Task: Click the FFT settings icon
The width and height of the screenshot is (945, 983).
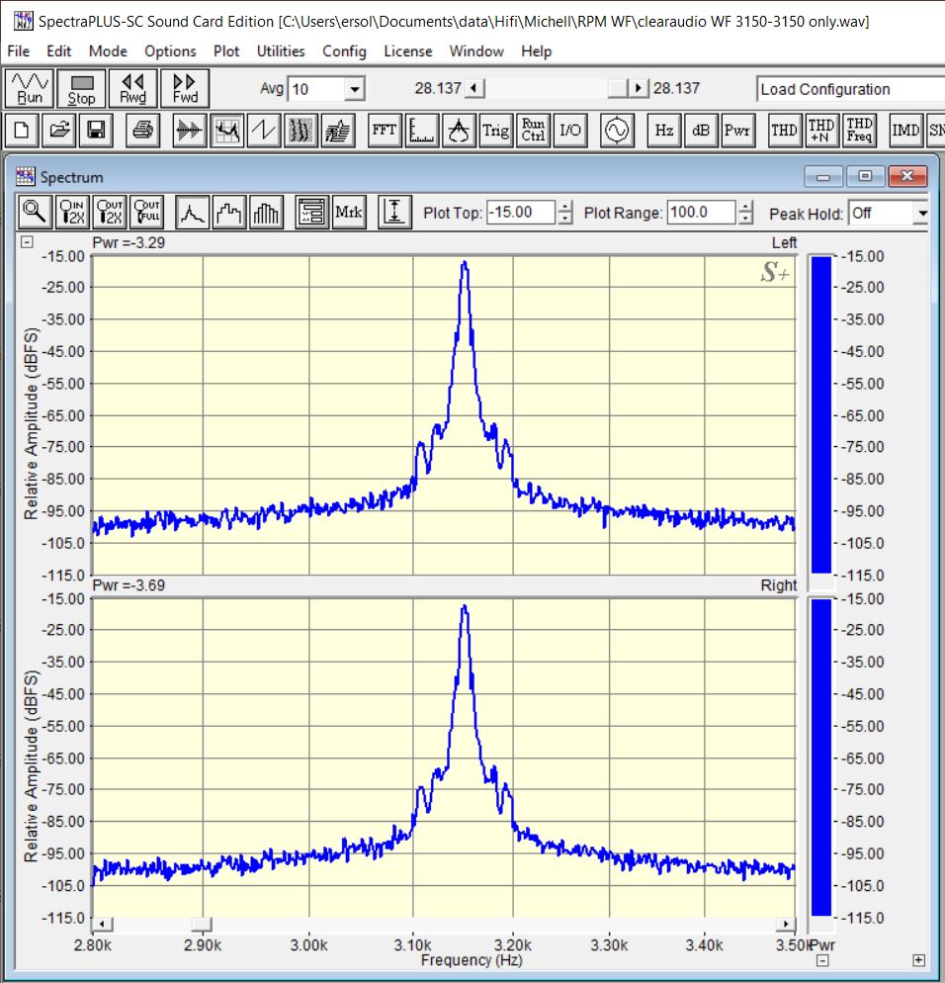Action: [x=384, y=131]
